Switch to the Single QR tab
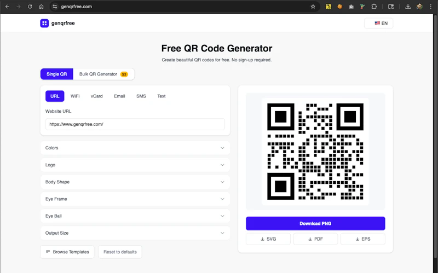 [57, 74]
